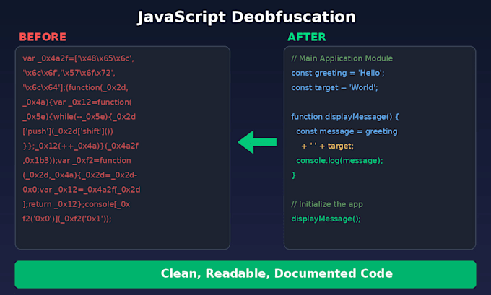Viewport: 491px width, 295px height.
Task: Click the line const target = 'World';
Action: [x=334, y=87]
